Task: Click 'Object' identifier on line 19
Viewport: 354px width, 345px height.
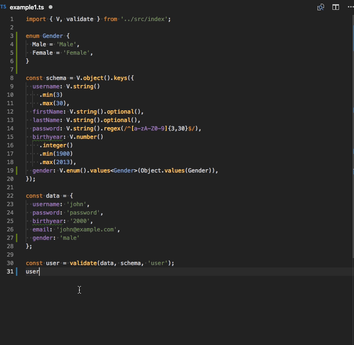Action: (x=151, y=171)
